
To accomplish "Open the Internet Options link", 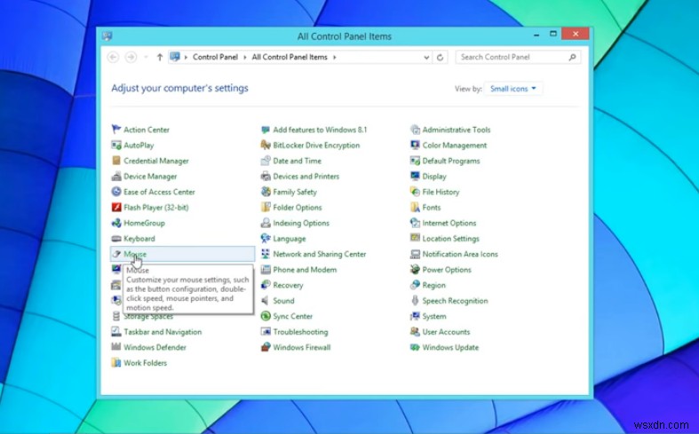I will [x=449, y=223].
